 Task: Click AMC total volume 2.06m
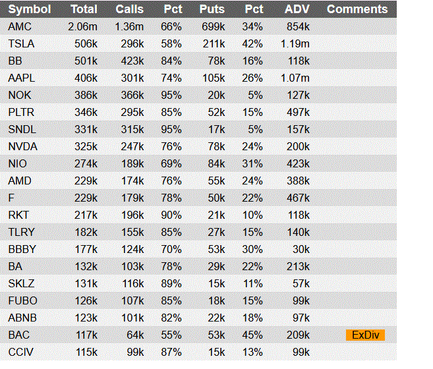point(82,27)
